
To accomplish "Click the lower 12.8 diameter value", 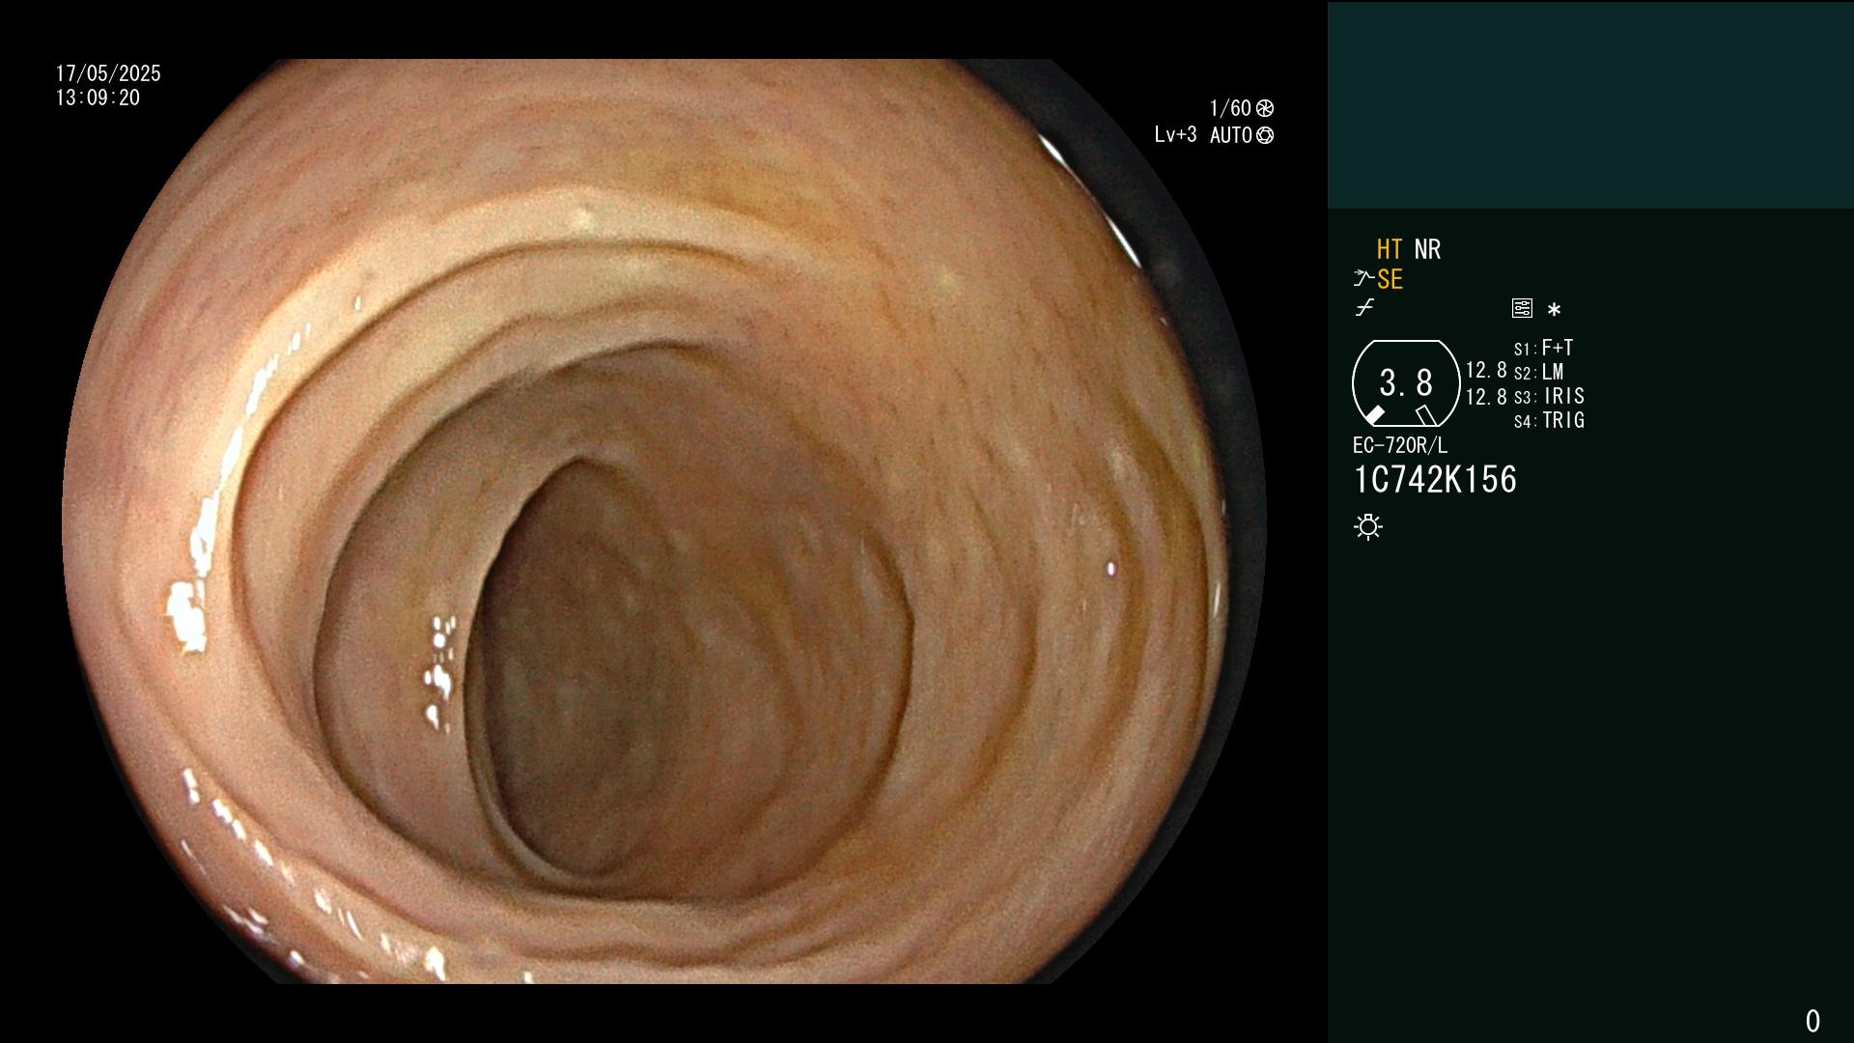I will point(1486,397).
